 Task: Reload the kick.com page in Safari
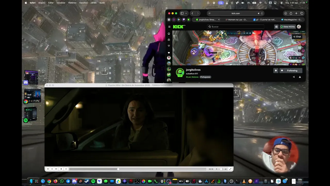point(262,13)
